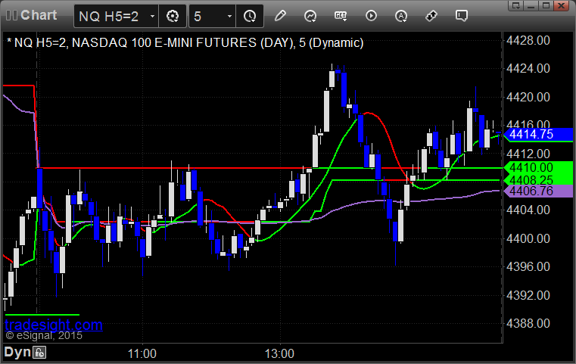The height and width of the screenshot is (364, 576).
Task: Click the 13:00 time axis label
Action: pyautogui.click(x=279, y=353)
